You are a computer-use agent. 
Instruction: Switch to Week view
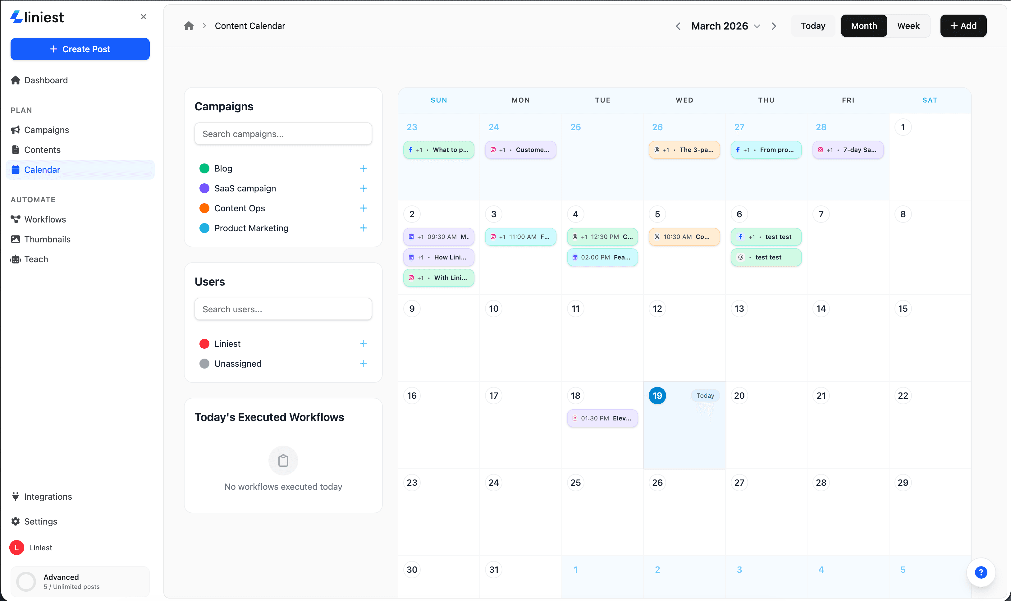(x=908, y=25)
